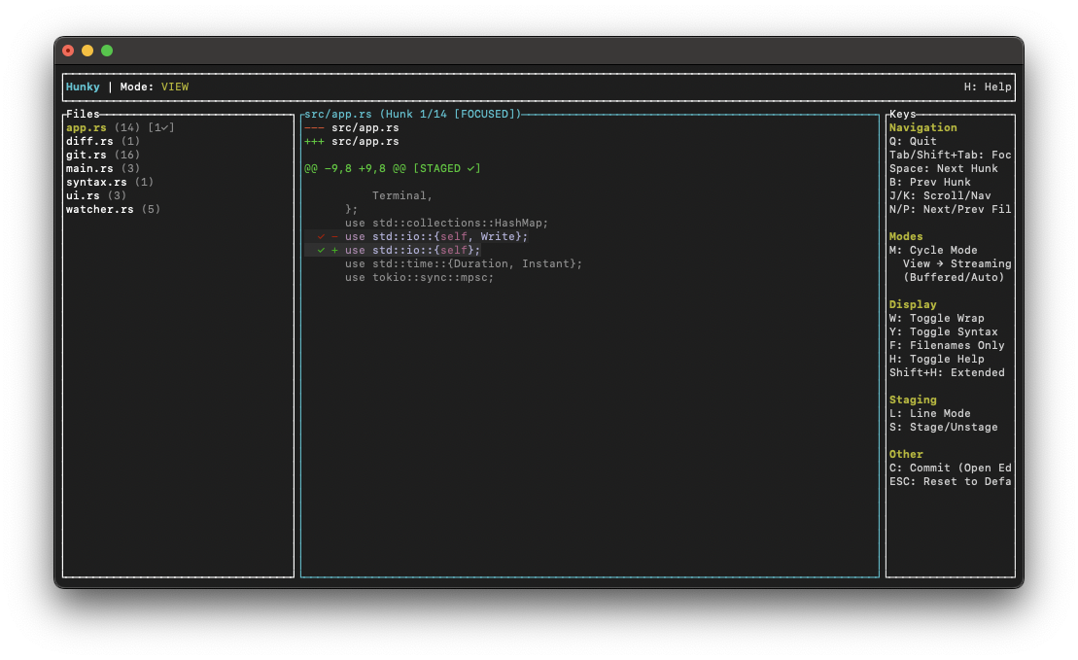Click the VIEW mode indicator in header
Screen dimensions: 1078x660
[x=175, y=87]
